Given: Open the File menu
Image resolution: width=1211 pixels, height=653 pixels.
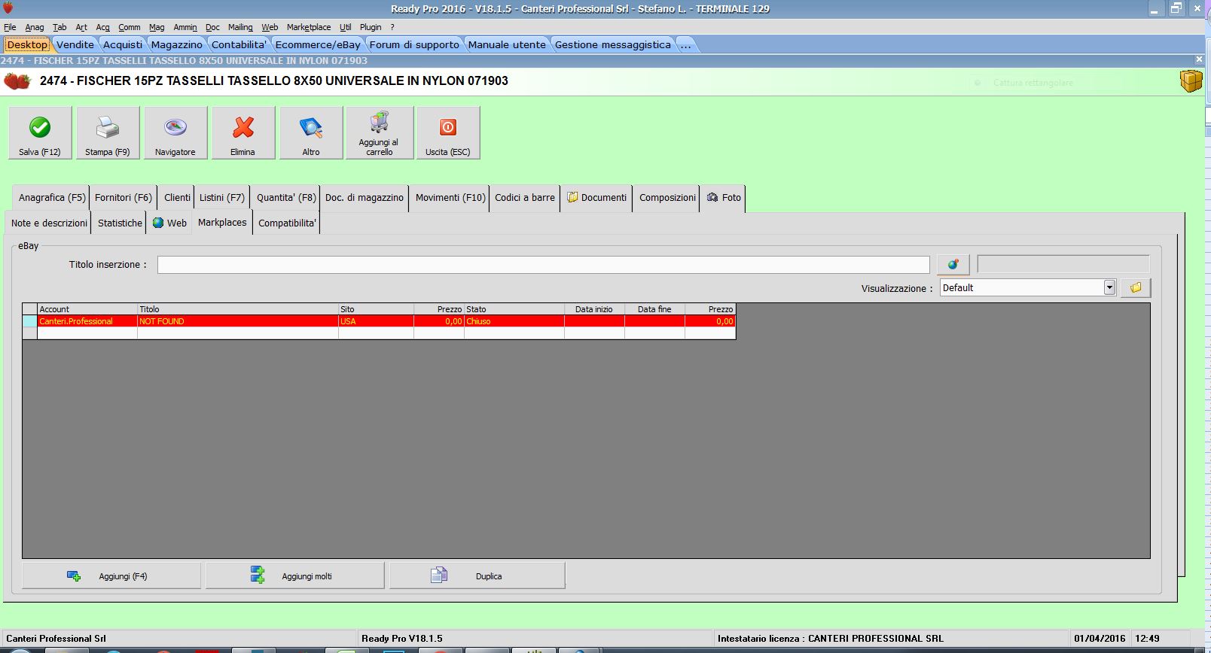Looking at the screenshot, I should pyautogui.click(x=10, y=27).
